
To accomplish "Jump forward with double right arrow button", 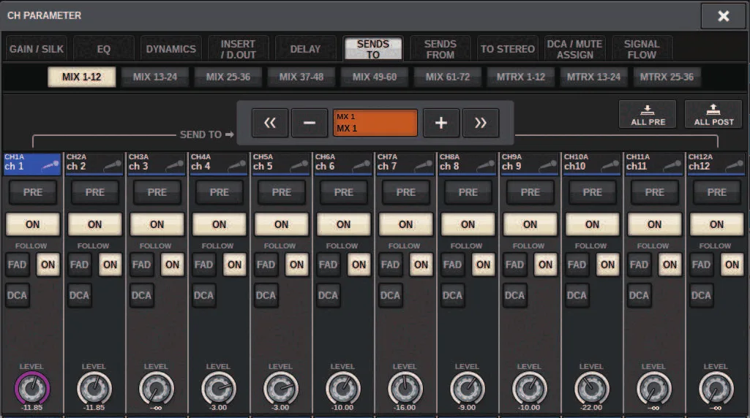I will pyautogui.click(x=481, y=123).
